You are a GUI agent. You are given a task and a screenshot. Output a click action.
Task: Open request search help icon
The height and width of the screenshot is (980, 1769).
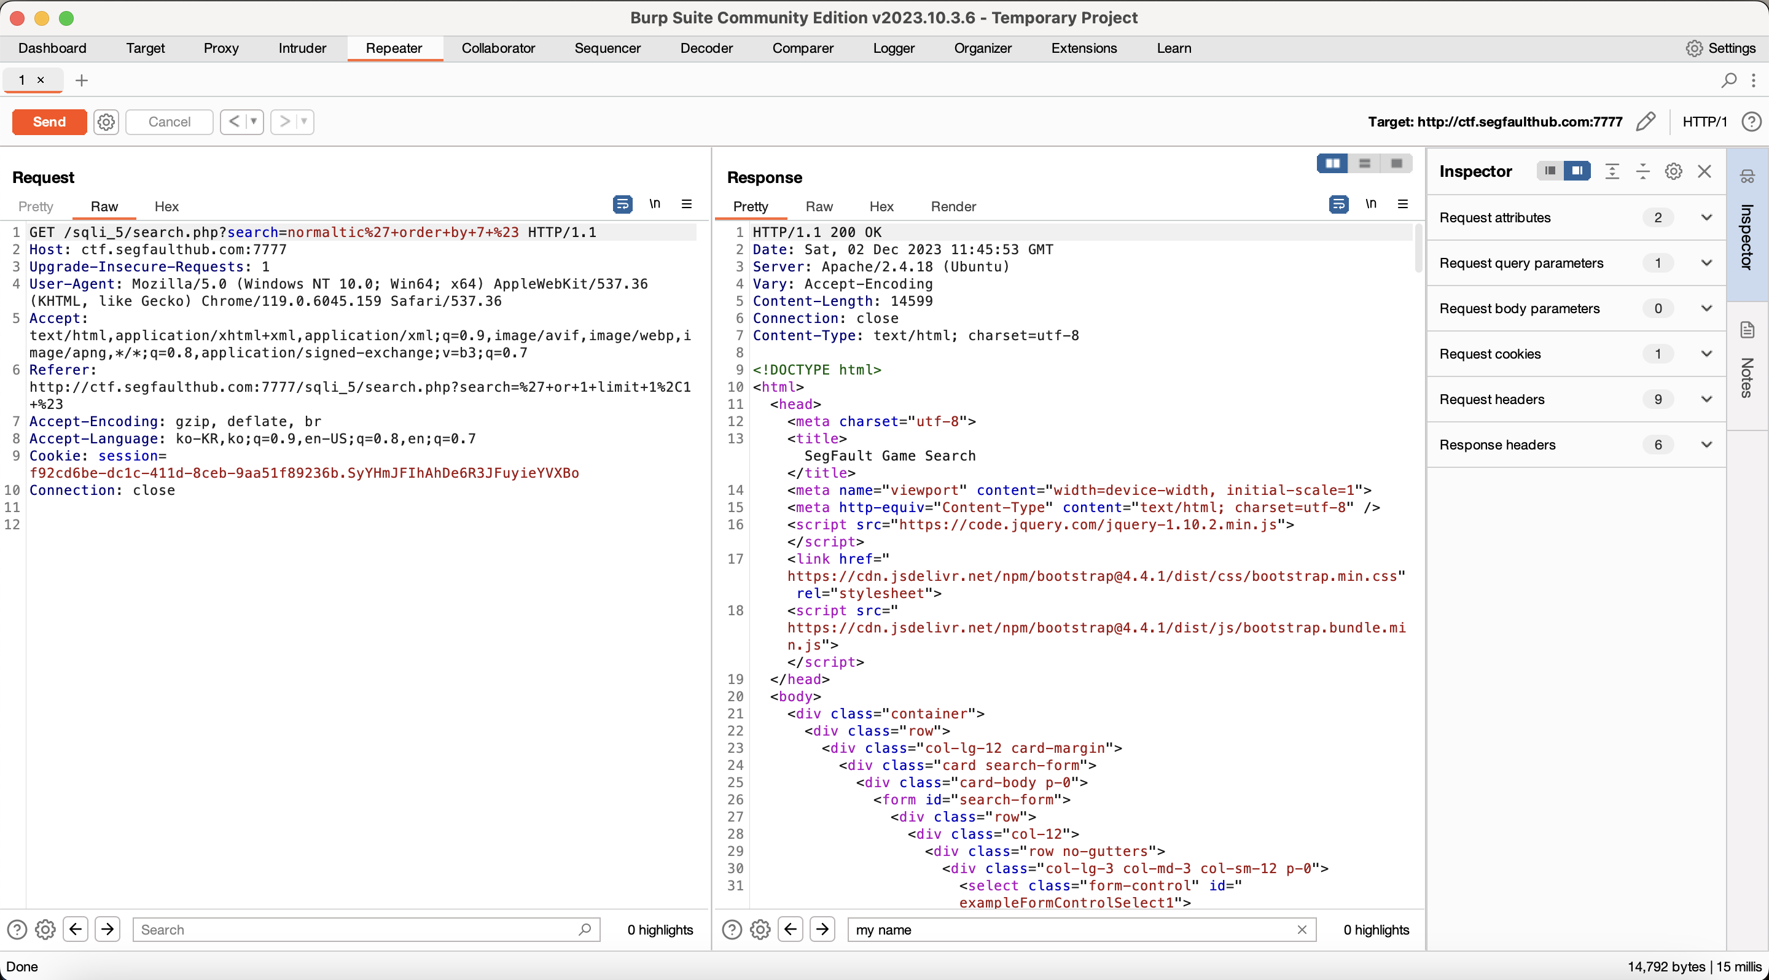coord(17,930)
